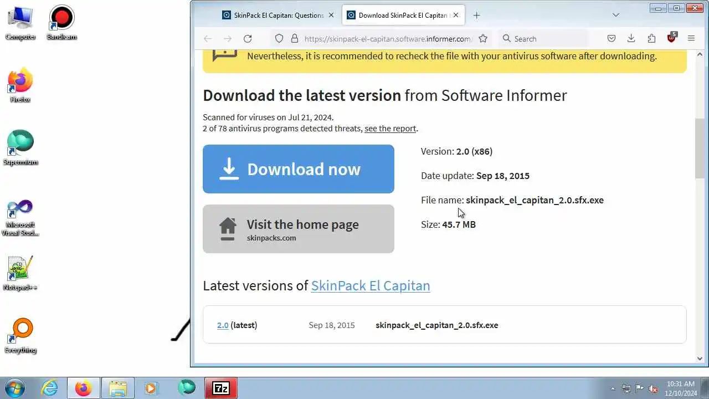Click Visit the home page button

click(299, 229)
